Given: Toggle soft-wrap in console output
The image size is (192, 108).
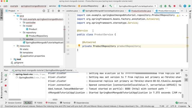Looking at the screenshot, I should click(x=186, y=75).
